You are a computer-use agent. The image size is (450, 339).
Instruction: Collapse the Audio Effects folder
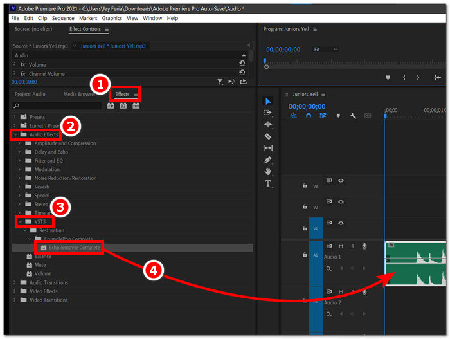click(15, 134)
